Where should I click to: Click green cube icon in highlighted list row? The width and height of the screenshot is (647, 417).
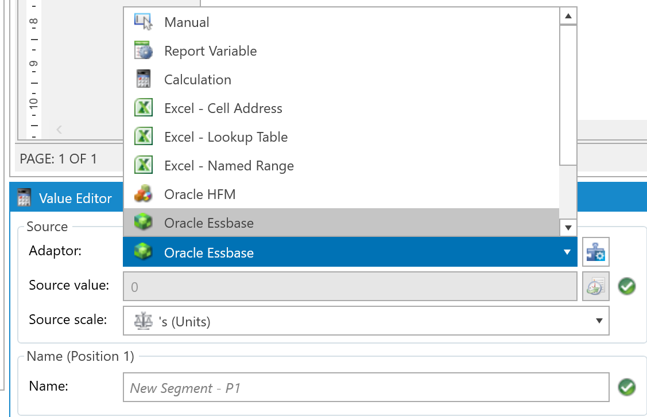click(x=143, y=223)
